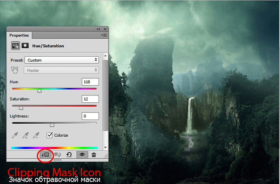
Task: Click the Hue value field
Action: pos(90,82)
